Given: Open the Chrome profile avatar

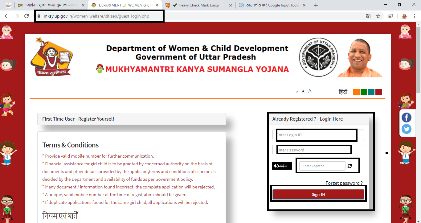Looking at the screenshot, I should click(x=404, y=16).
